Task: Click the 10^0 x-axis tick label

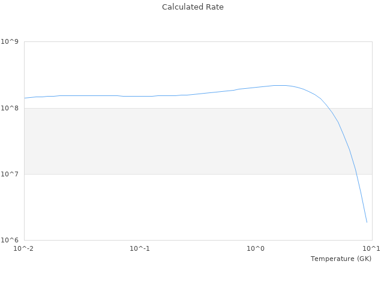Action: pyautogui.click(x=256, y=248)
